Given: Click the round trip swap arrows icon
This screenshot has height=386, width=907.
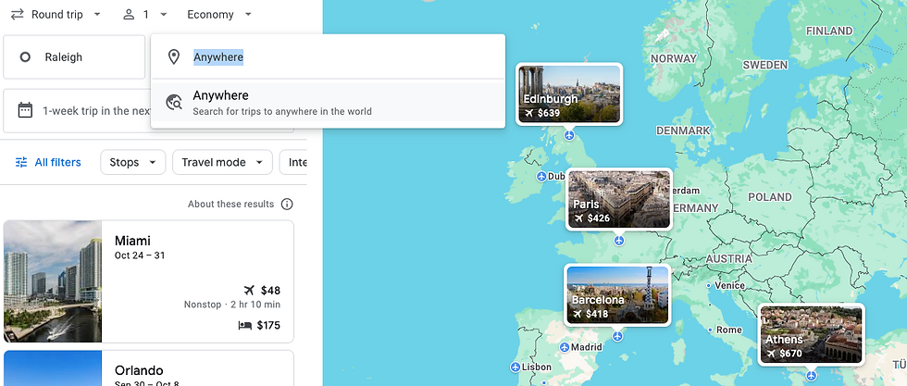Looking at the screenshot, I should tap(18, 15).
